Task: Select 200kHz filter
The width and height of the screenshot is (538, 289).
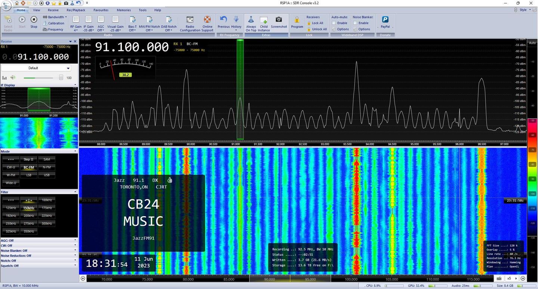Action: (x=29, y=216)
